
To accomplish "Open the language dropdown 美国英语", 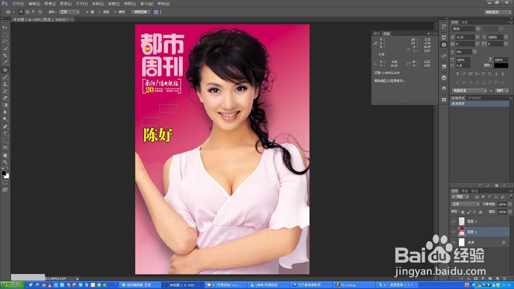I will pos(469,91).
